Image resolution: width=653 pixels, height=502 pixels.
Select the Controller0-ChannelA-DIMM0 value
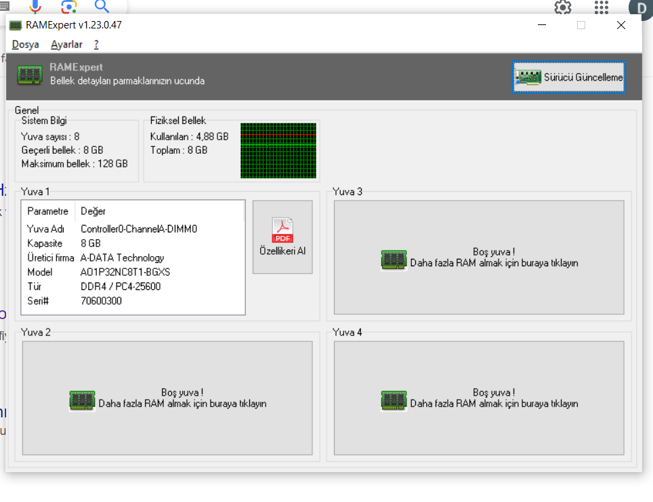(x=139, y=229)
